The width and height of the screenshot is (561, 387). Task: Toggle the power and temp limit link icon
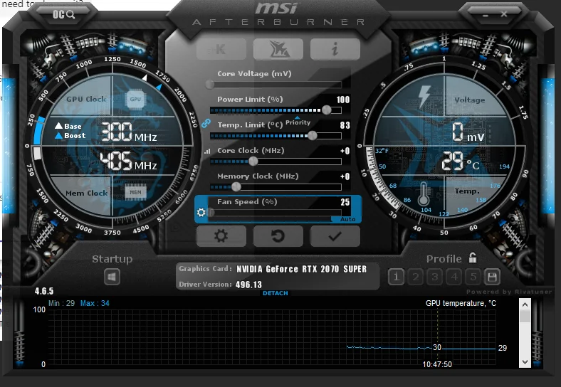[x=206, y=123]
